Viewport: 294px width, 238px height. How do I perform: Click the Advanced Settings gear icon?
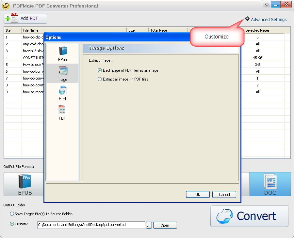click(x=247, y=19)
